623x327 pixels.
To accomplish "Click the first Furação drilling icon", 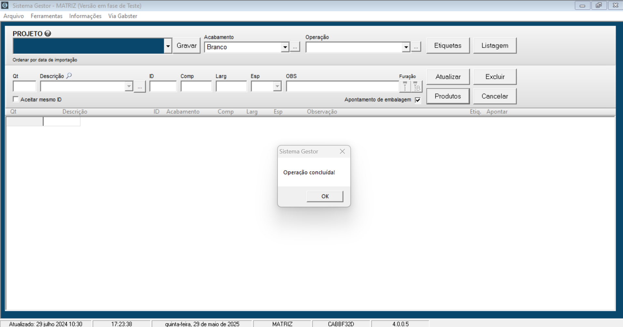I will coord(405,86).
